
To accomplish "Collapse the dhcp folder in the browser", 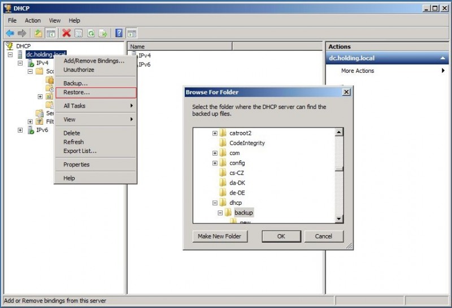I will (215, 203).
